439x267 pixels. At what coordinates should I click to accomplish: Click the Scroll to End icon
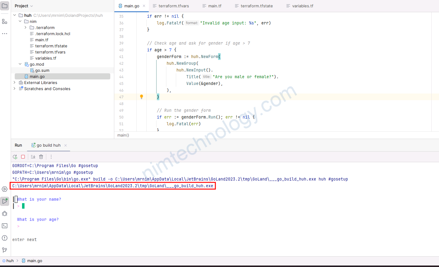pos(33,157)
